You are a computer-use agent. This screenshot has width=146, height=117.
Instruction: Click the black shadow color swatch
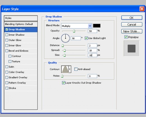pyautogui.click(x=97, y=26)
